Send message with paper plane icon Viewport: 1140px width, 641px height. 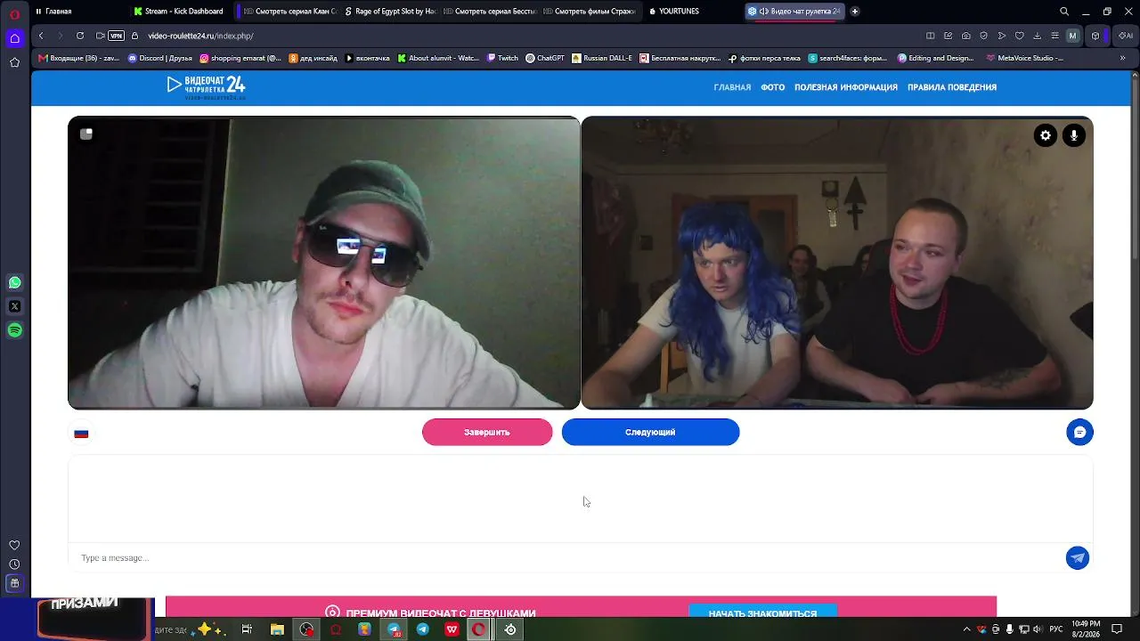[1078, 557]
